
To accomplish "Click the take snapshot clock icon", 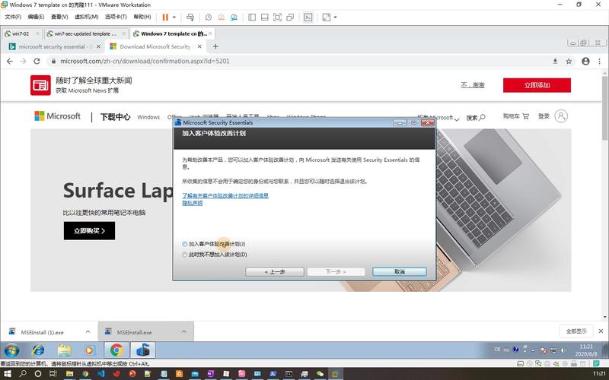I will coord(209,17).
